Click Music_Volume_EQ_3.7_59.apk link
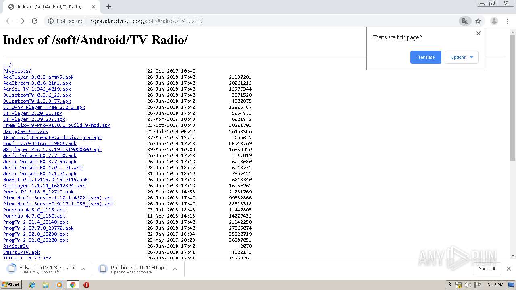The height and width of the screenshot is (290, 516). (x=40, y=162)
